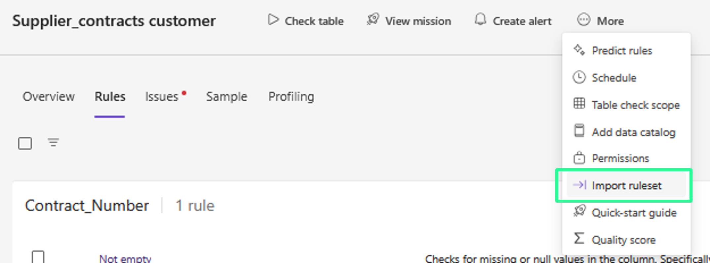Click the View mission rocket icon
Screen dimensions: 710x263
point(373,19)
